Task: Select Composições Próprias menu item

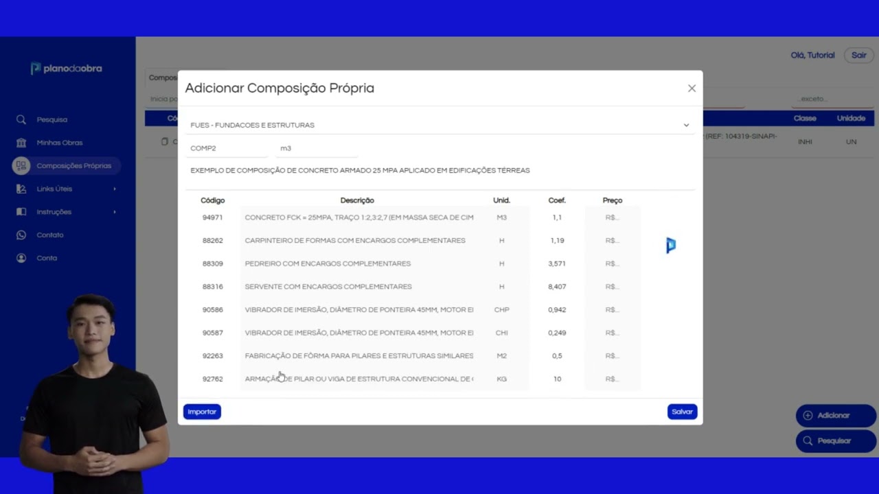Action: 73,165
